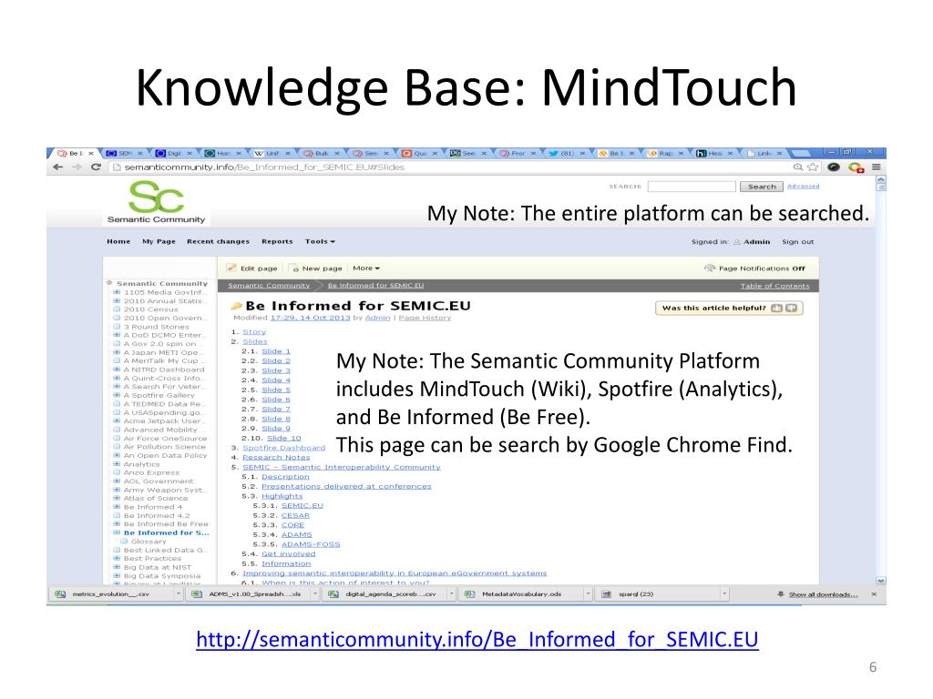933x699 pixels.
Task: Click the browser forward arrow
Action: [77, 167]
